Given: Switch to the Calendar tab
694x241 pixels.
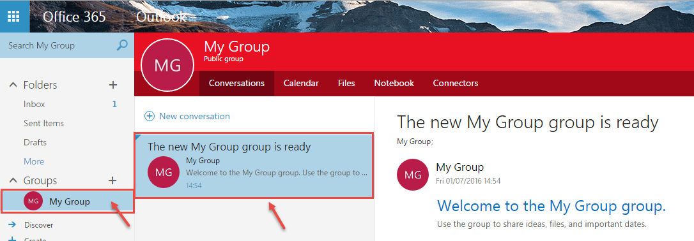Looking at the screenshot, I should pyautogui.click(x=301, y=83).
